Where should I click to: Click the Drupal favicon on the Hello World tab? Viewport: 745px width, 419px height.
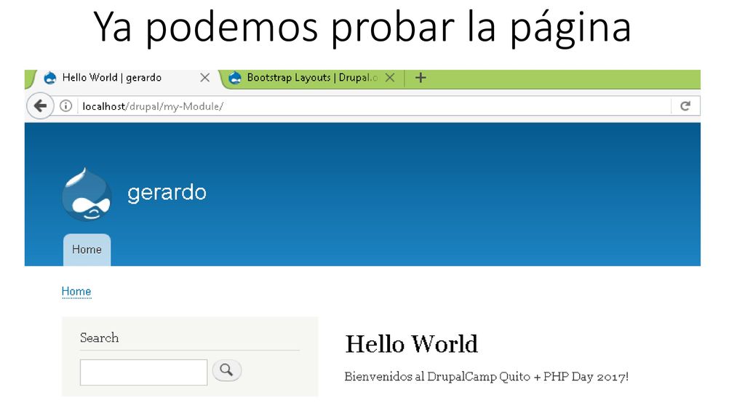[x=50, y=78]
